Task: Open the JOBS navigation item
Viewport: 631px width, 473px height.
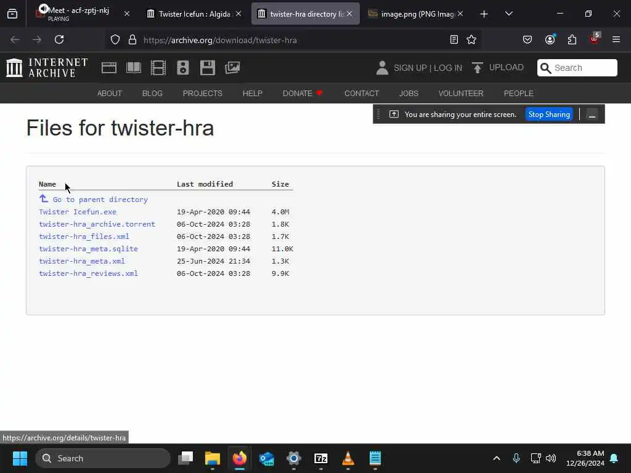Action: coord(409,94)
